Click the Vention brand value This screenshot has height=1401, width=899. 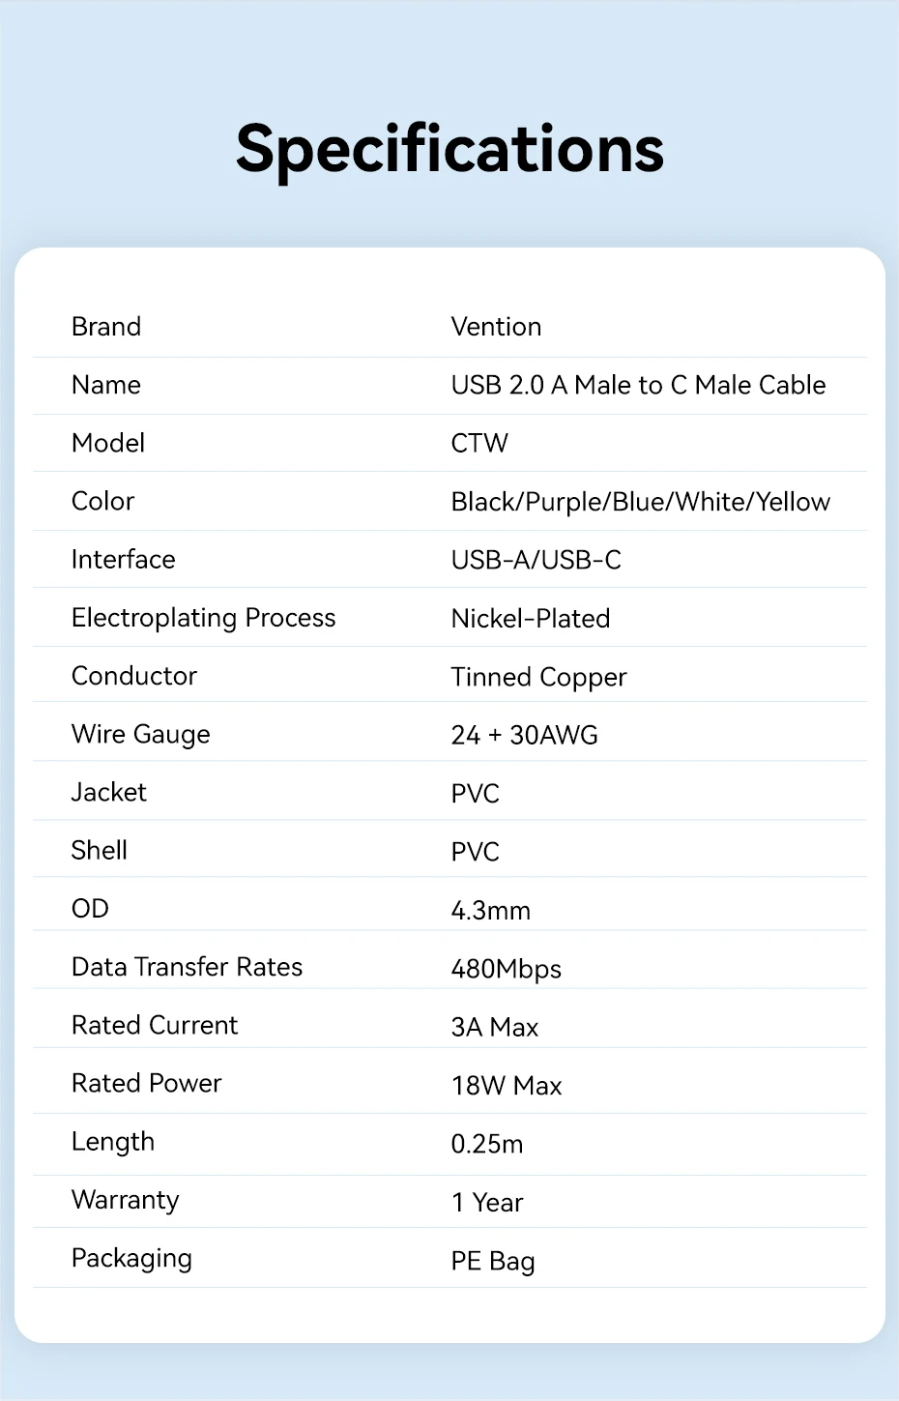[496, 327]
